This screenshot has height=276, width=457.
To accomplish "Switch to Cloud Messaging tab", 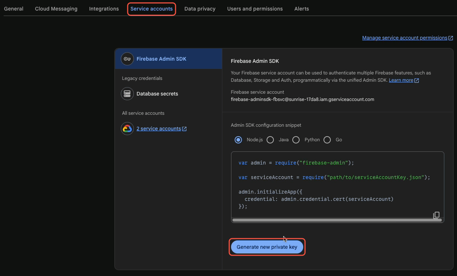I will pos(56,9).
